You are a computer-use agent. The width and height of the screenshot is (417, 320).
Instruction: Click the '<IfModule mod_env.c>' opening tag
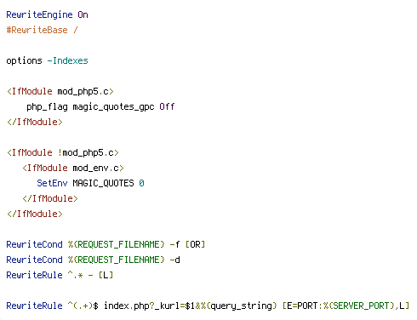(73, 168)
